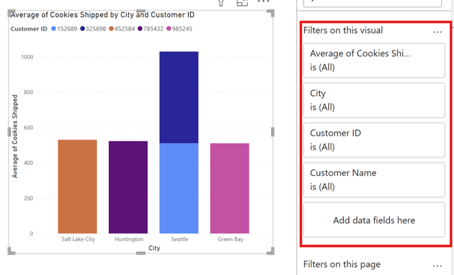Open the Filters on this page ellipsis menu
The height and width of the screenshot is (275, 454).
tap(438, 266)
